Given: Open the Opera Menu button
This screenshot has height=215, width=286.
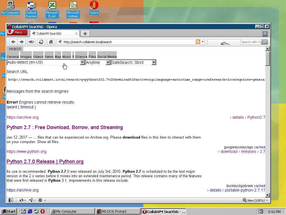Looking at the screenshot, I should click(x=17, y=32).
